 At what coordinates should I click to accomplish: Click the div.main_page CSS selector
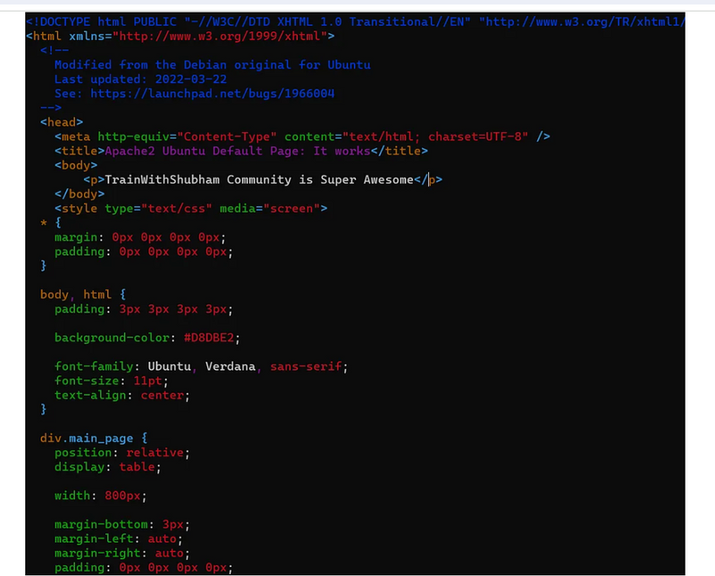coord(87,438)
